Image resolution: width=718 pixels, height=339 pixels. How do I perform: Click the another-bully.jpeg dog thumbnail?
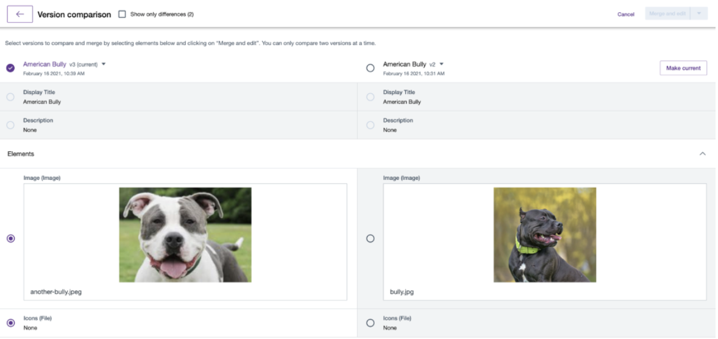click(185, 235)
